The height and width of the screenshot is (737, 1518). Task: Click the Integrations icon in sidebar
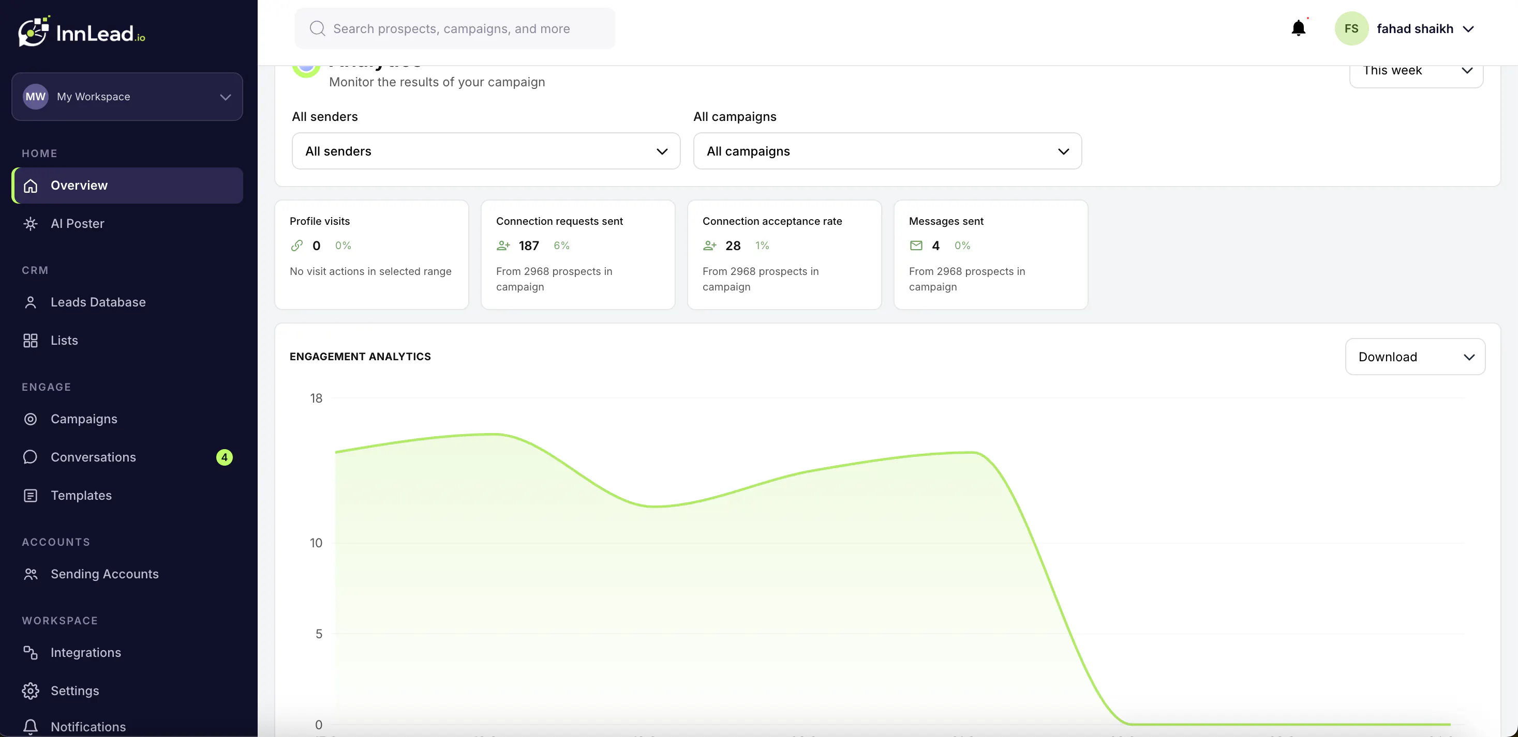click(x=31, y=652)
